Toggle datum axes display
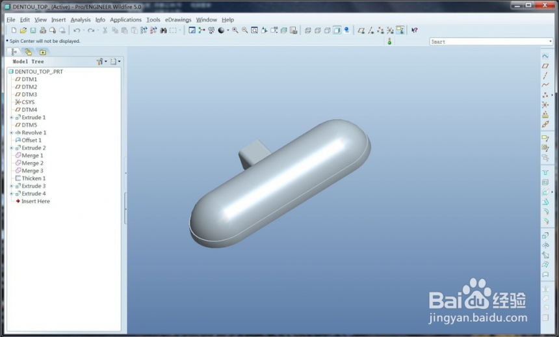Viewport: 559px width, 337px height. (370, 31)
